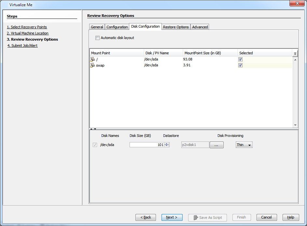Uncheck Selected box for root mount point
This screenshot has height=226, width=307.
240,60
